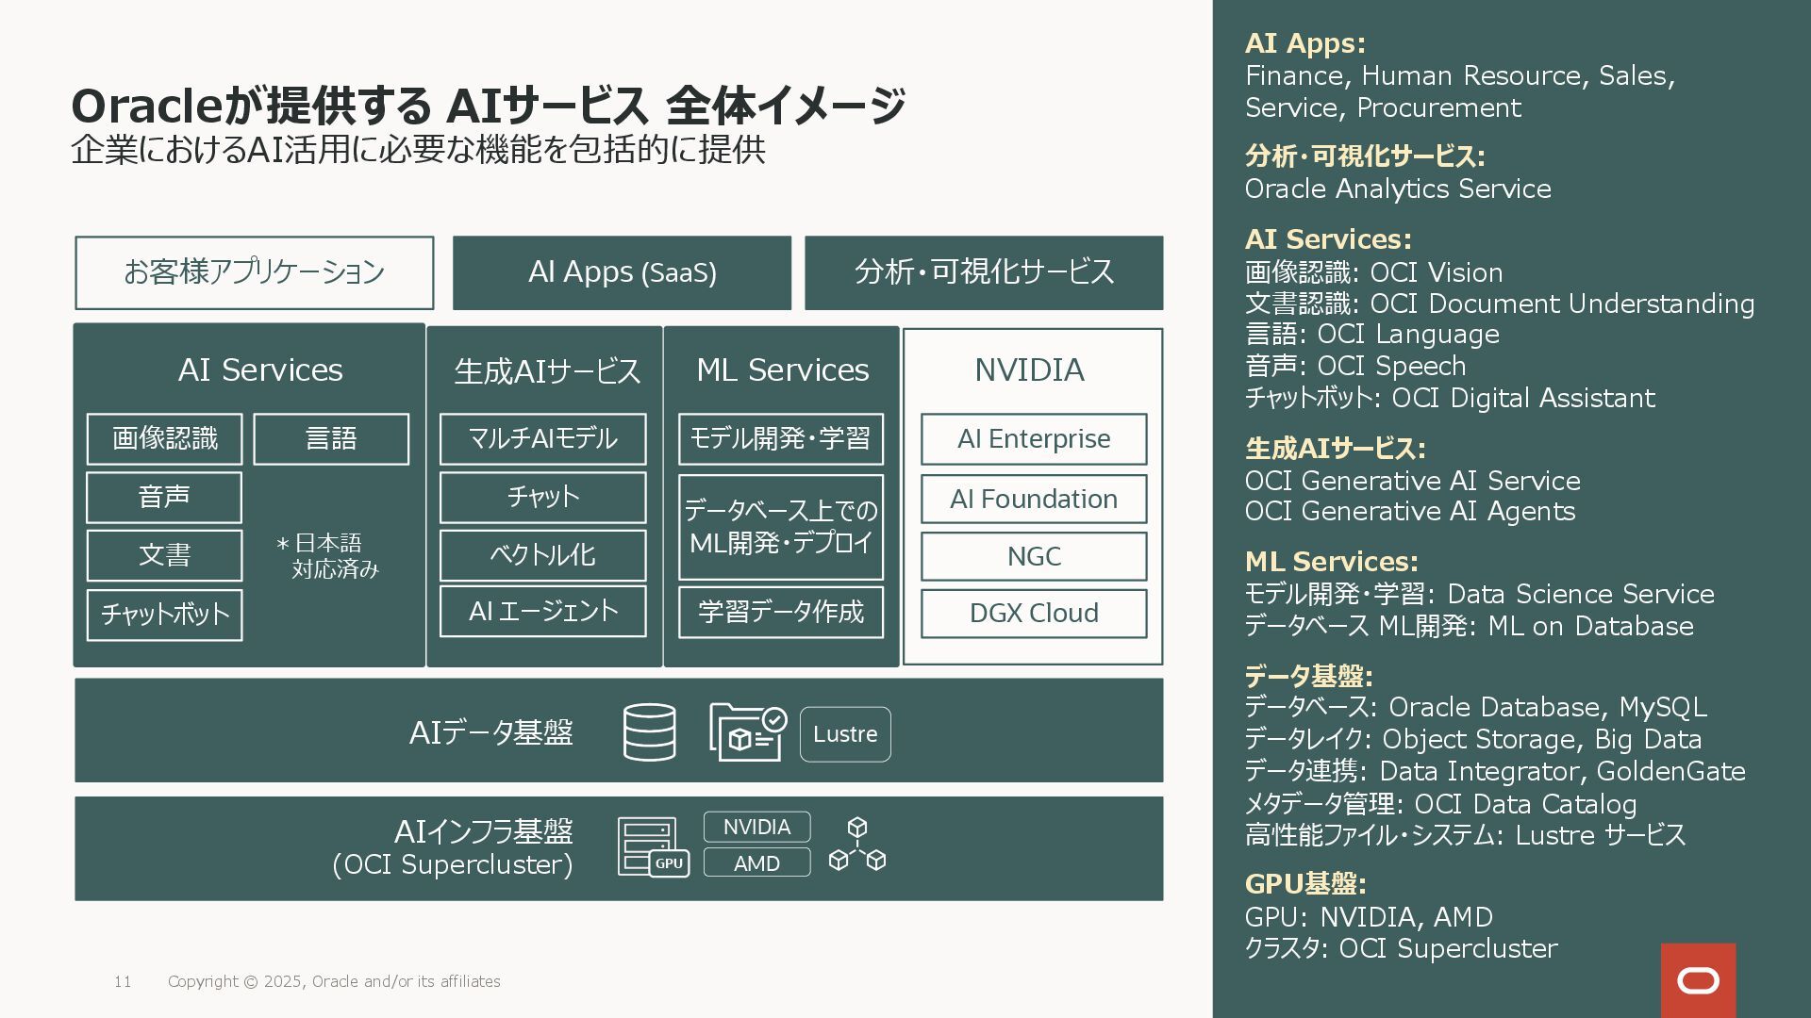Click the GPU server rack icon
This screenshot has height=1018, width=1811.
pyautogui.click(x=654, y=846)
